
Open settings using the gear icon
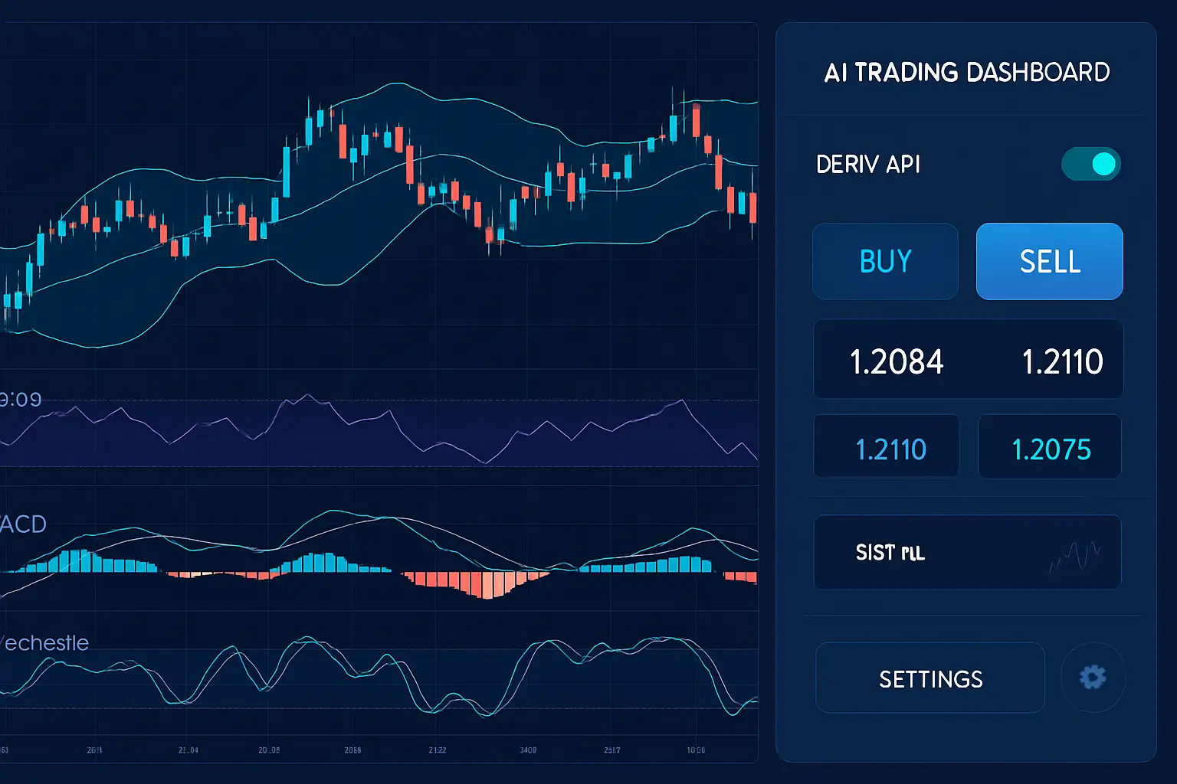[1093, 677]
